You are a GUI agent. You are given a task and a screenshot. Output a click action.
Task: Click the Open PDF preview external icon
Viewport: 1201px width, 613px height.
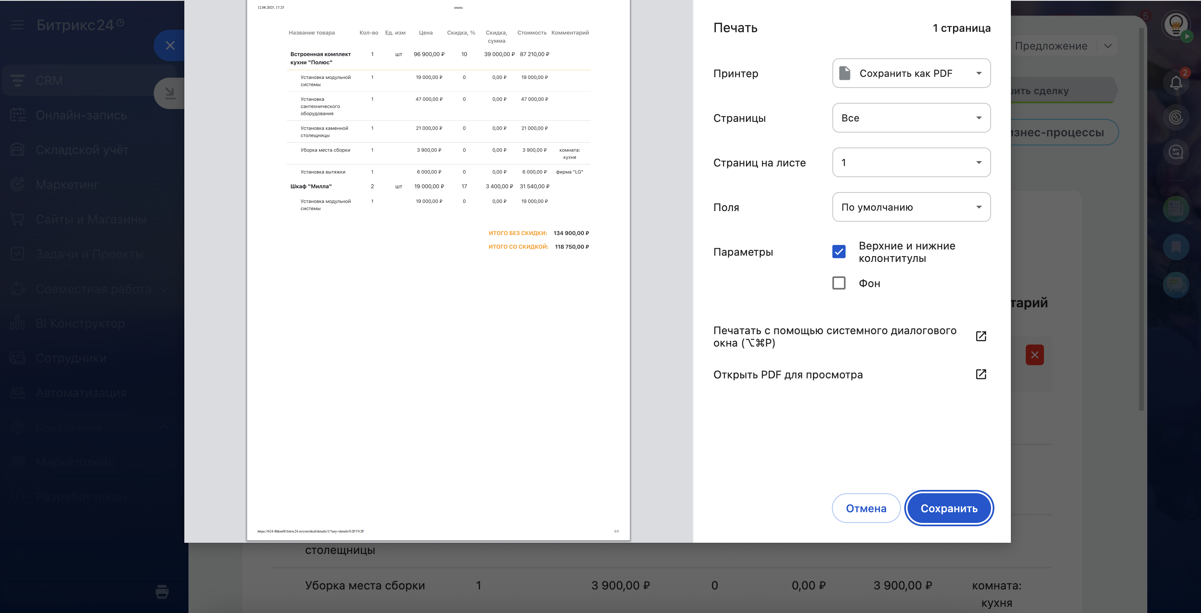pos(980,374)
